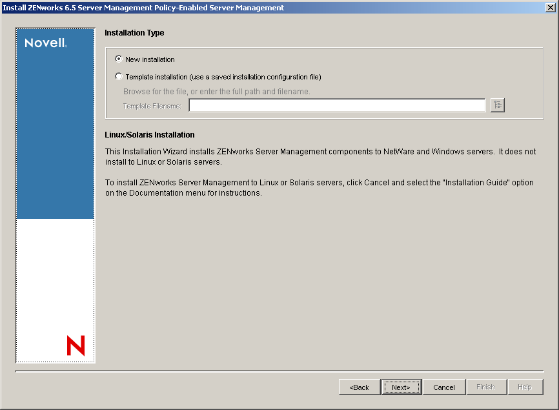Cancel the ZENworks installation
The image size is (559, 410).
444,387
